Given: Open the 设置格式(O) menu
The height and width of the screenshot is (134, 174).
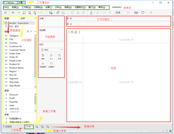Looking at the screenshot, I should (x=80, y=7).
